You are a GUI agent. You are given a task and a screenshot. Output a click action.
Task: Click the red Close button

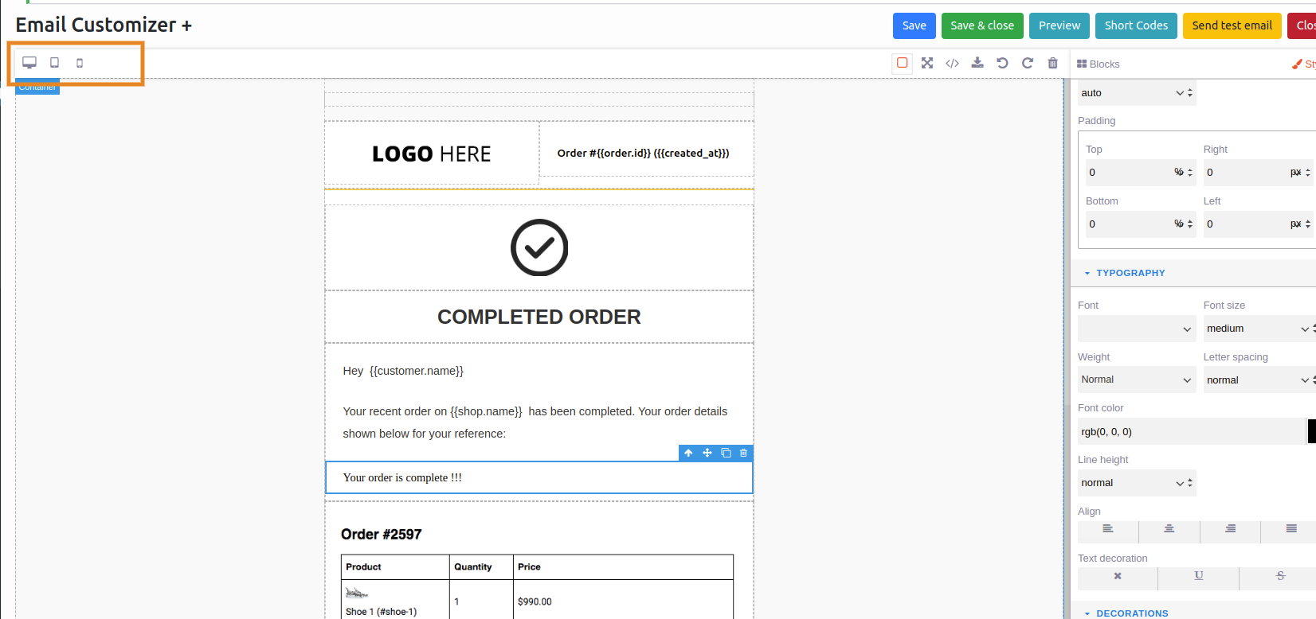pyautogui.click(x=1302, y=25)
